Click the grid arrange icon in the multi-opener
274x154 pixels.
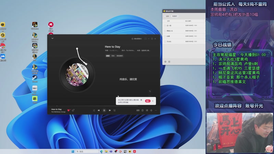169,62
